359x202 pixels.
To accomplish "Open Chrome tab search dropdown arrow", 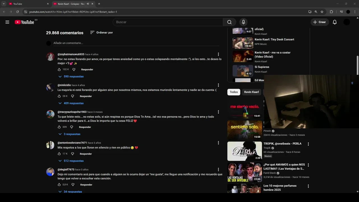I will pos(4,4).
